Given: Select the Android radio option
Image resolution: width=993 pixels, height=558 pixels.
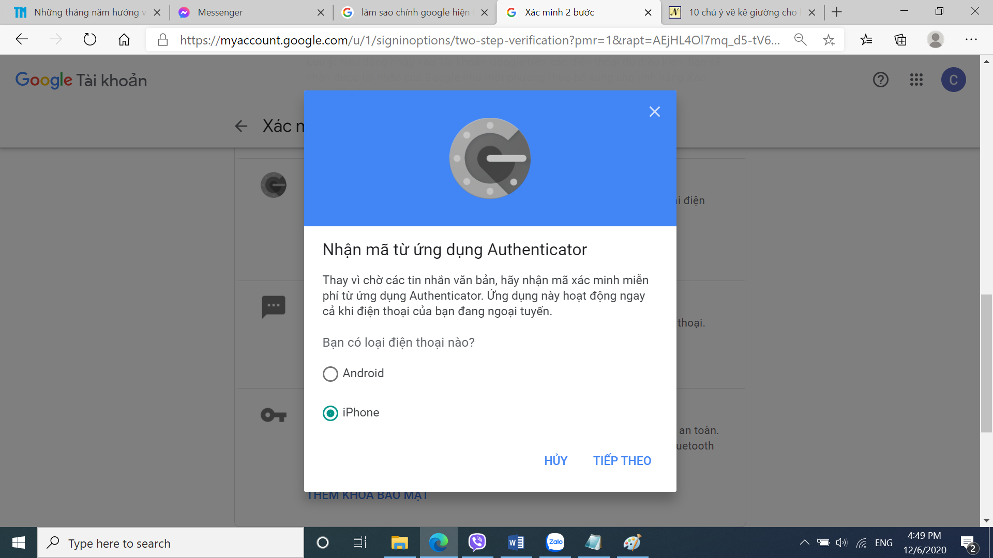Looking at the screenshot, I should (x=330, y=374).
